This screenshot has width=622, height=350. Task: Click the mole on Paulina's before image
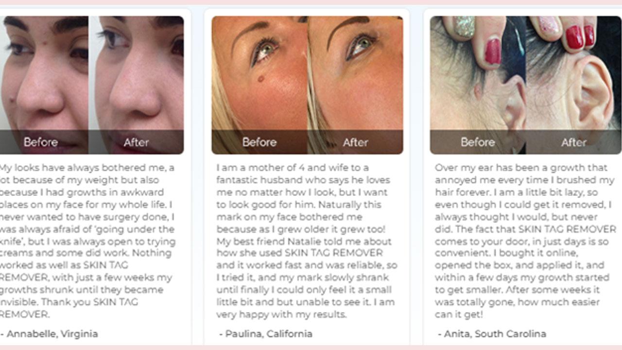click(x=260, y=78)
